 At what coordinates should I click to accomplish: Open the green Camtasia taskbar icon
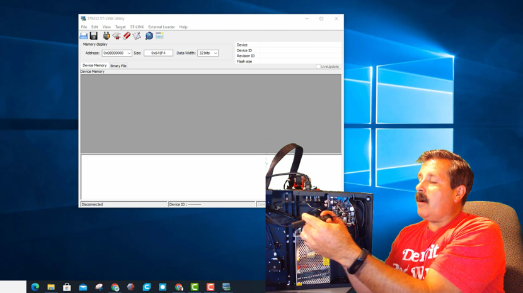195,287
